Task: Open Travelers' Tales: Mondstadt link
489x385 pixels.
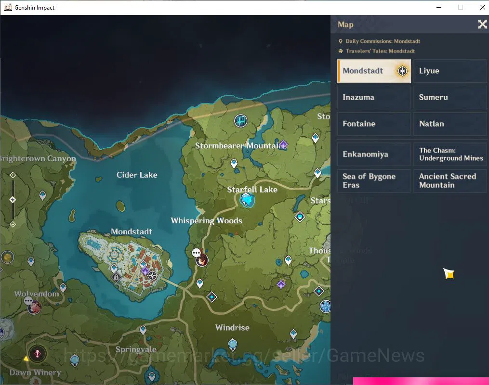Action: (x=377, y=51)
